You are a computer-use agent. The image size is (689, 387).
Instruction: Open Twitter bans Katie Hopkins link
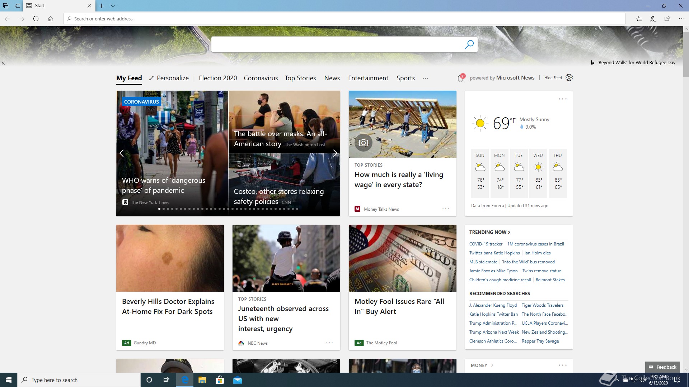495,253
